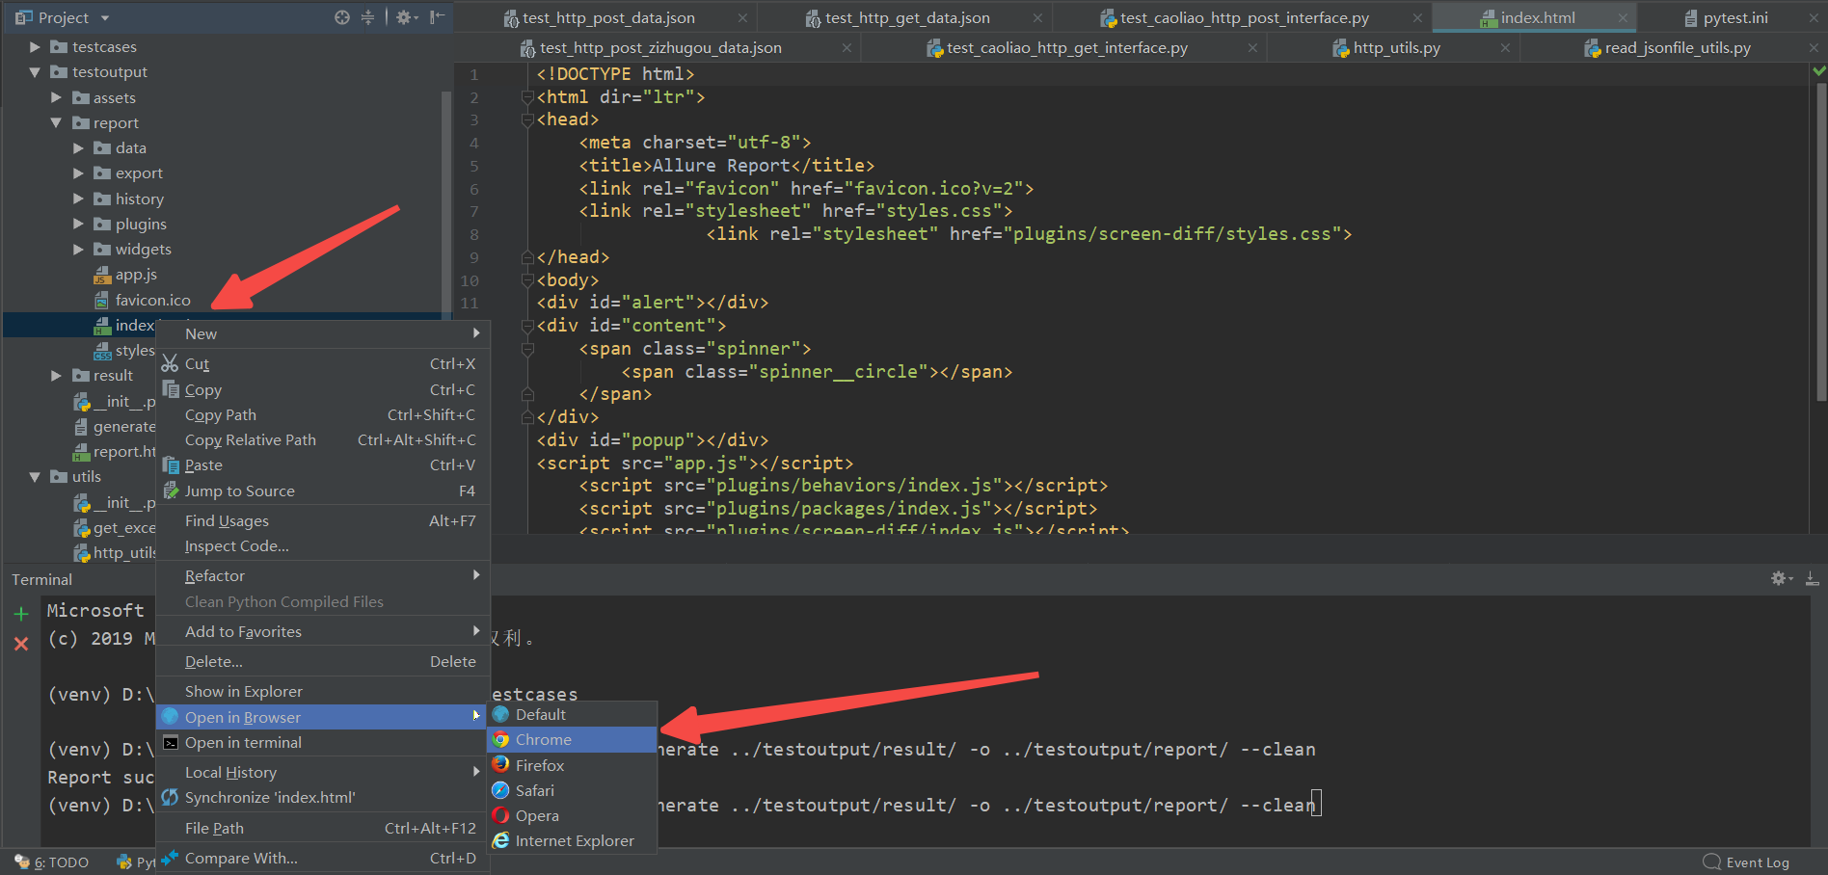Image resolution: width=1828 pixels, height=875 pixels.
Task: Open the Event Log
Action: coord(1746,862)
